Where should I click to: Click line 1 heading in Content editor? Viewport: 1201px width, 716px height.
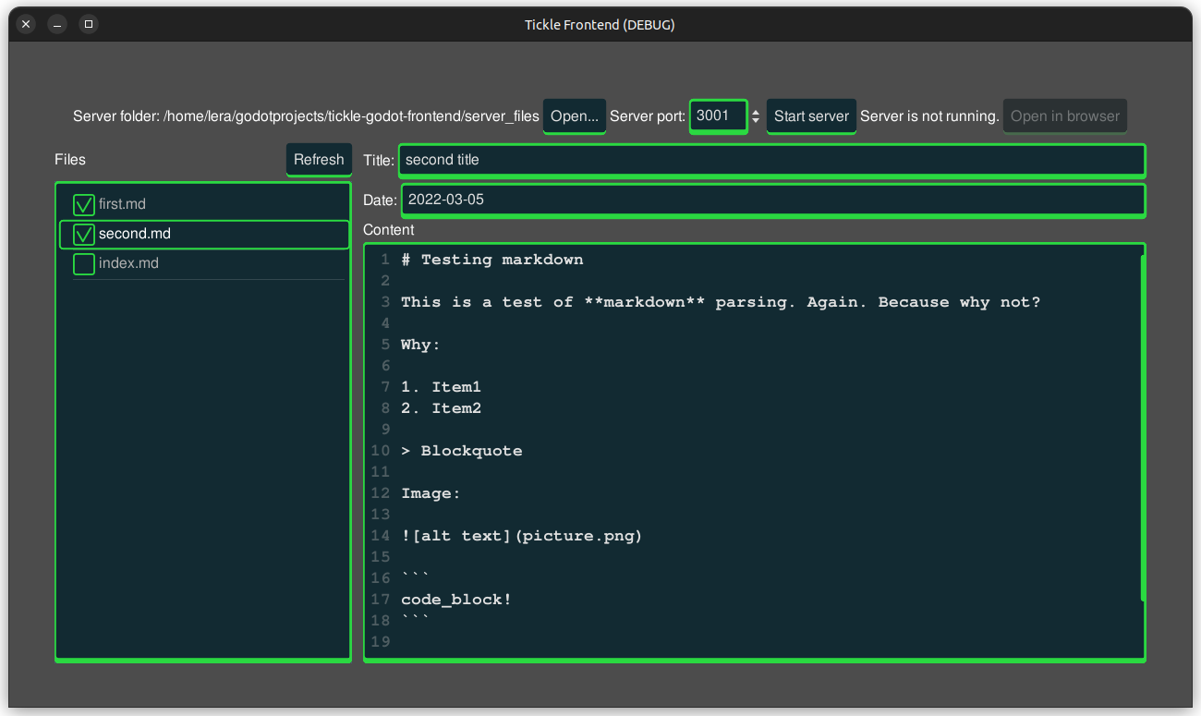point(491,260)
